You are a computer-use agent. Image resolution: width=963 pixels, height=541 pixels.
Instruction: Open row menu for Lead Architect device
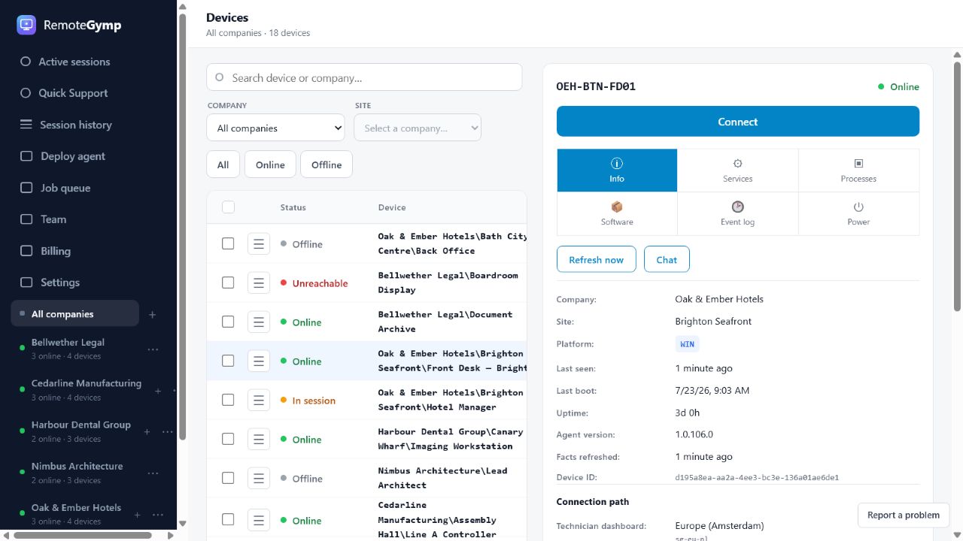pyautogui.click(x=259, y=478)
